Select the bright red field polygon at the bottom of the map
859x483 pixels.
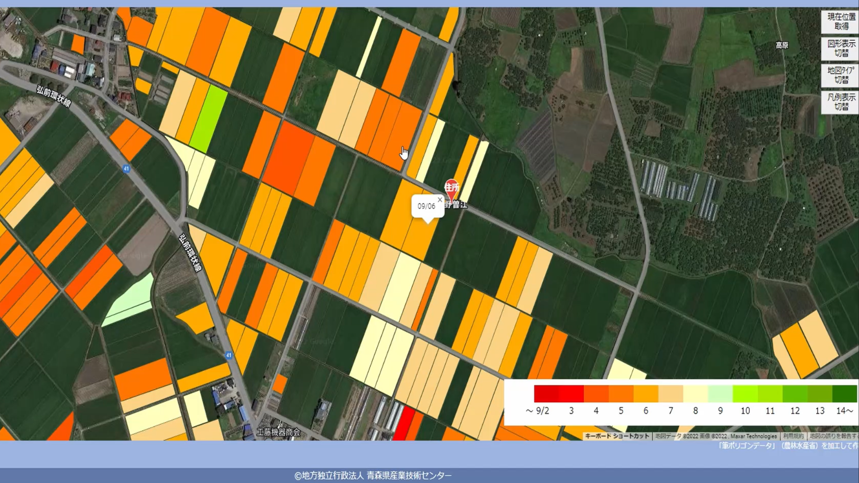point(403,423)
